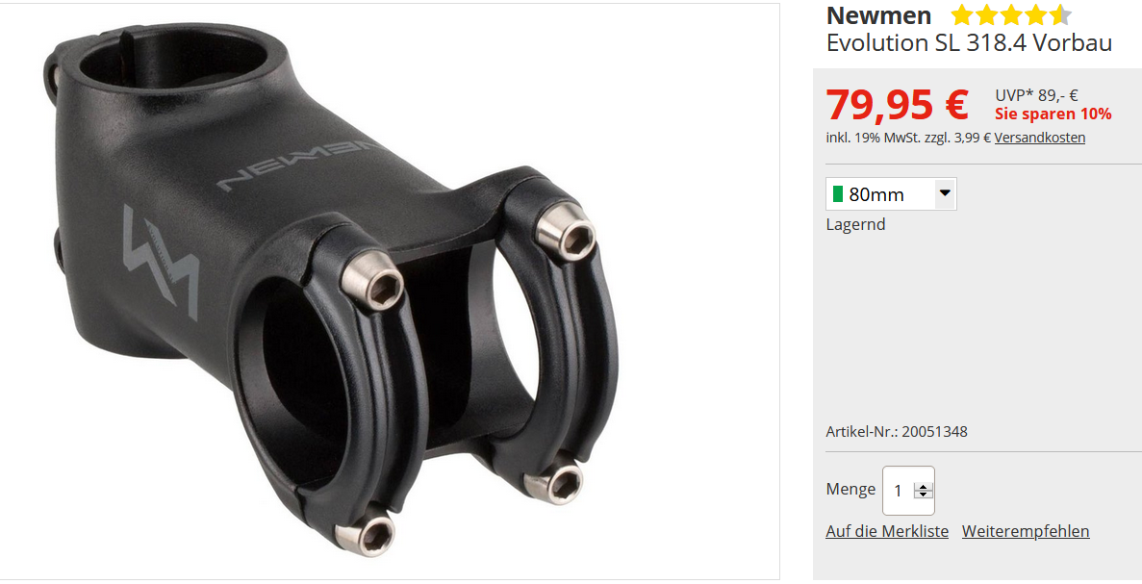The height and width of the screenshot is (584, 1142).
Task: Add product via Auf die Merkliste
Action: pyautogui.click(x=887, y=531)
